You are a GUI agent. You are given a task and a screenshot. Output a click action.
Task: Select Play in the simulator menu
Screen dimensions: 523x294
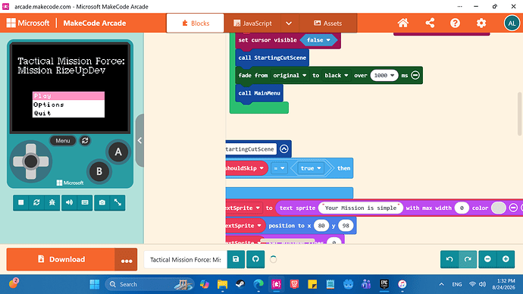point(68,95)
